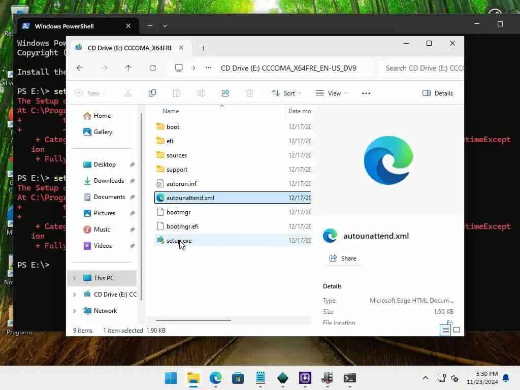
Task: Close the CD Drive (E:) tab
Action: 181,48
